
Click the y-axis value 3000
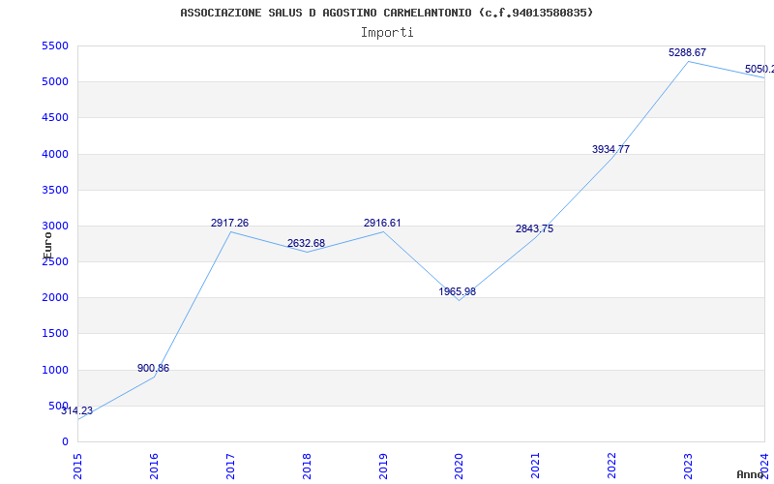point(55,227)
